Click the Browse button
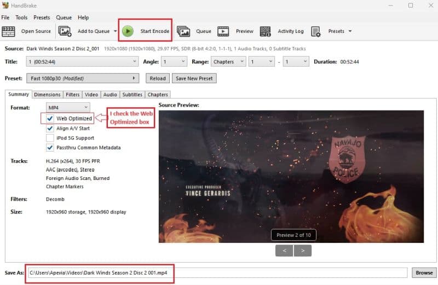This screenshot has height=285, width=438. tap(424, 273)
